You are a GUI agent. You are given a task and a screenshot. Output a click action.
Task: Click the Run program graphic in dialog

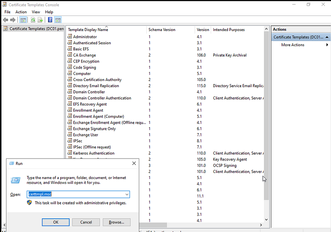tap(16, 180)
